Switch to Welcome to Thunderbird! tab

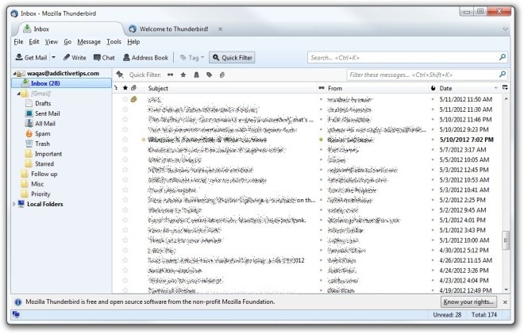coord(174,29)
